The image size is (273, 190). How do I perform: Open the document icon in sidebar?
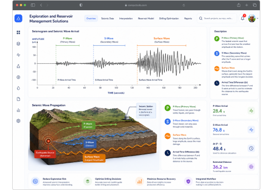coord(19,99)
